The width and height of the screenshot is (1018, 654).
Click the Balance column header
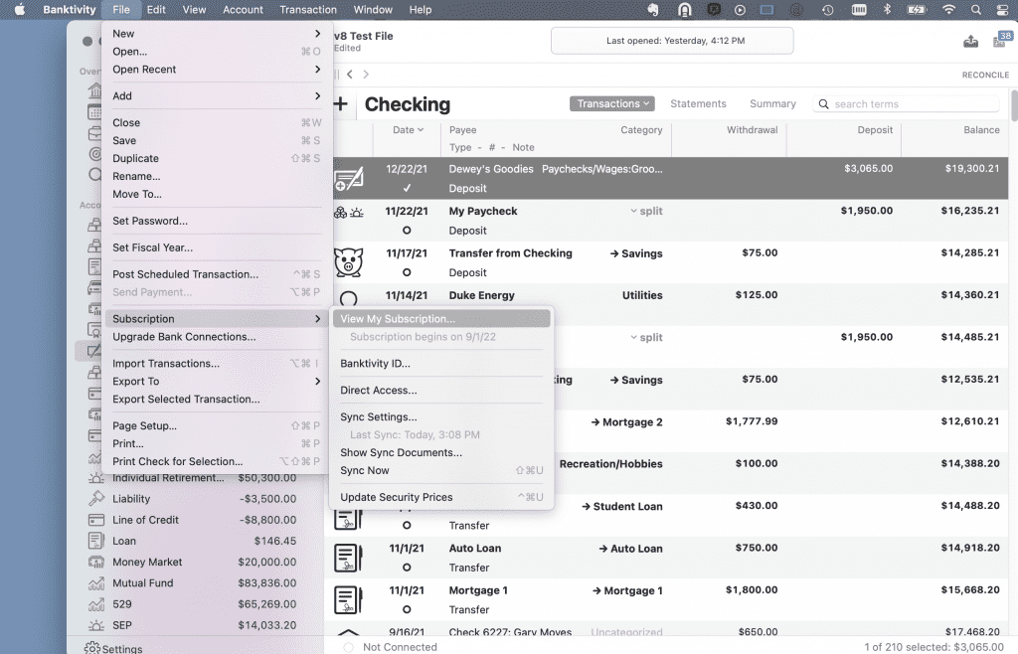click(981, 130)
